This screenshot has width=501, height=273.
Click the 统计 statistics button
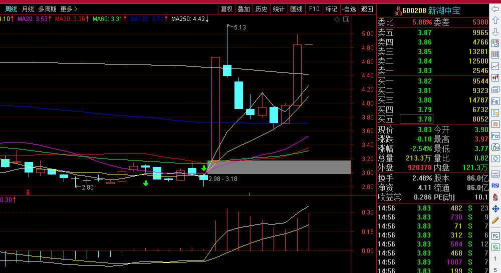click(279, 9)
